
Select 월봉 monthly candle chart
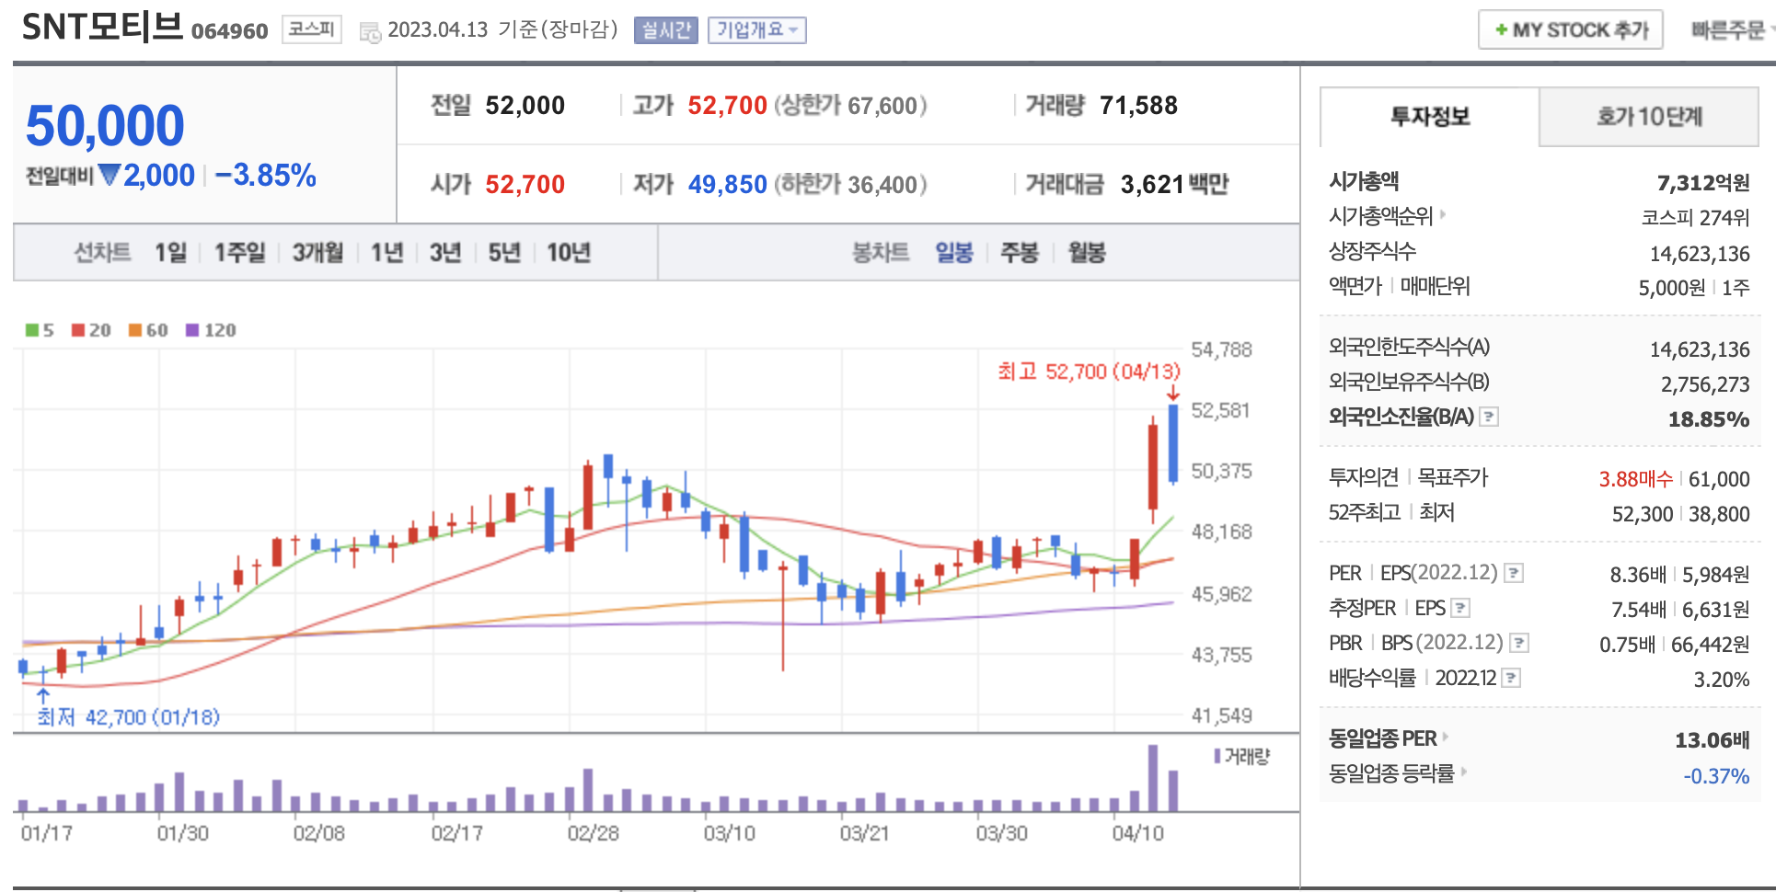tap(1086, 253)
